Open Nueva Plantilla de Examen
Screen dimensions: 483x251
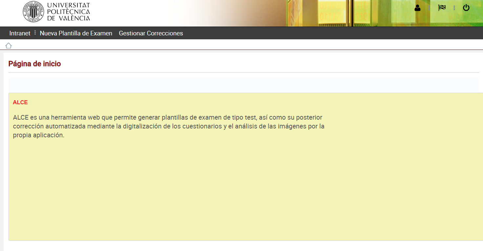tap(76, 33)
